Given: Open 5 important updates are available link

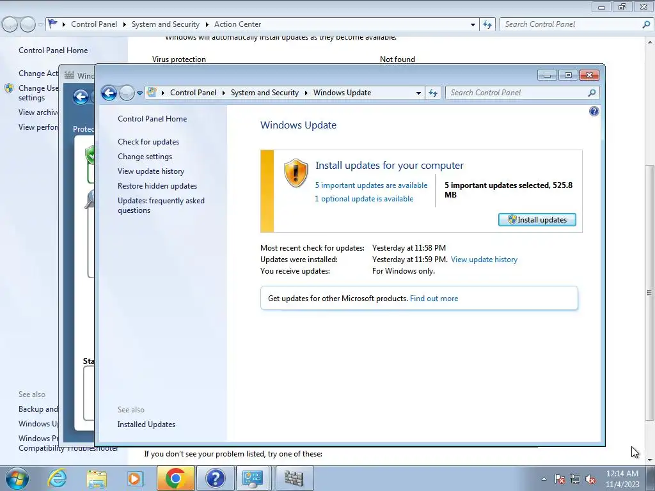Looking at the screenshot, I should click(x=371, y=185).
